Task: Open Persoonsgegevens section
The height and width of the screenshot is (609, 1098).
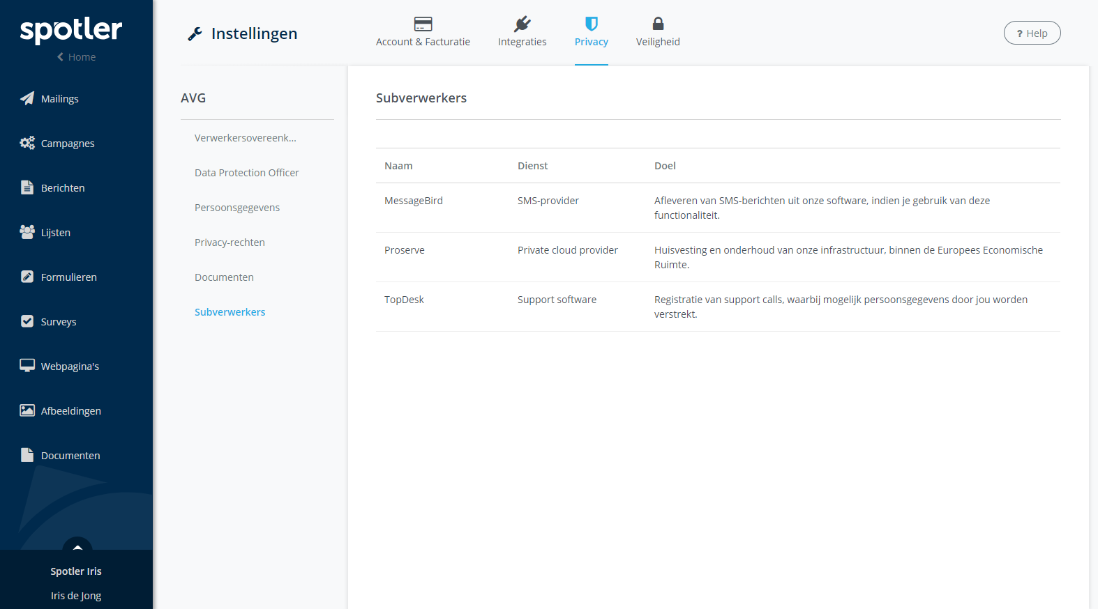Action: tap(237, 208)
